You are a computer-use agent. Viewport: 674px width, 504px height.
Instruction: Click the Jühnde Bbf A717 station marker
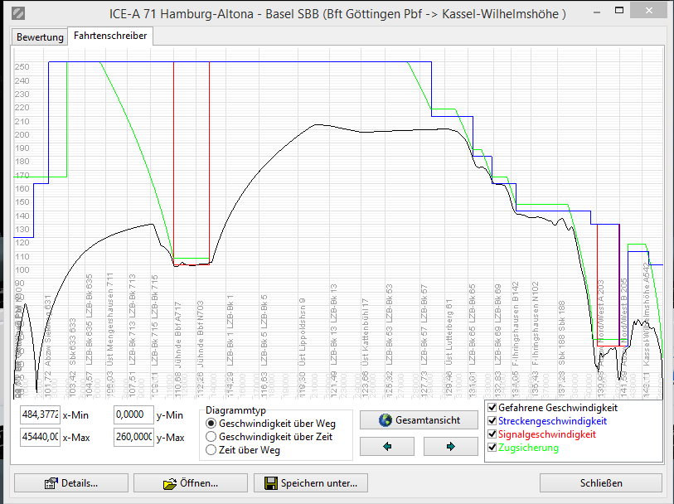(178, 335)
